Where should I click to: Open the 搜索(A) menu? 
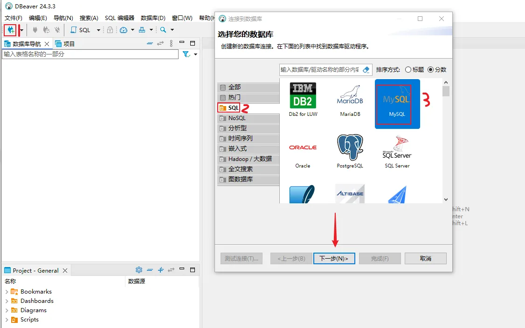[x=89, y=18]
